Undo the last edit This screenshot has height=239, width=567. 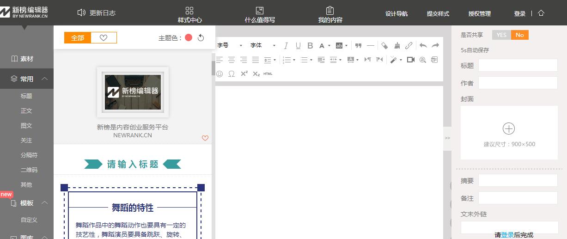[423, 45]
